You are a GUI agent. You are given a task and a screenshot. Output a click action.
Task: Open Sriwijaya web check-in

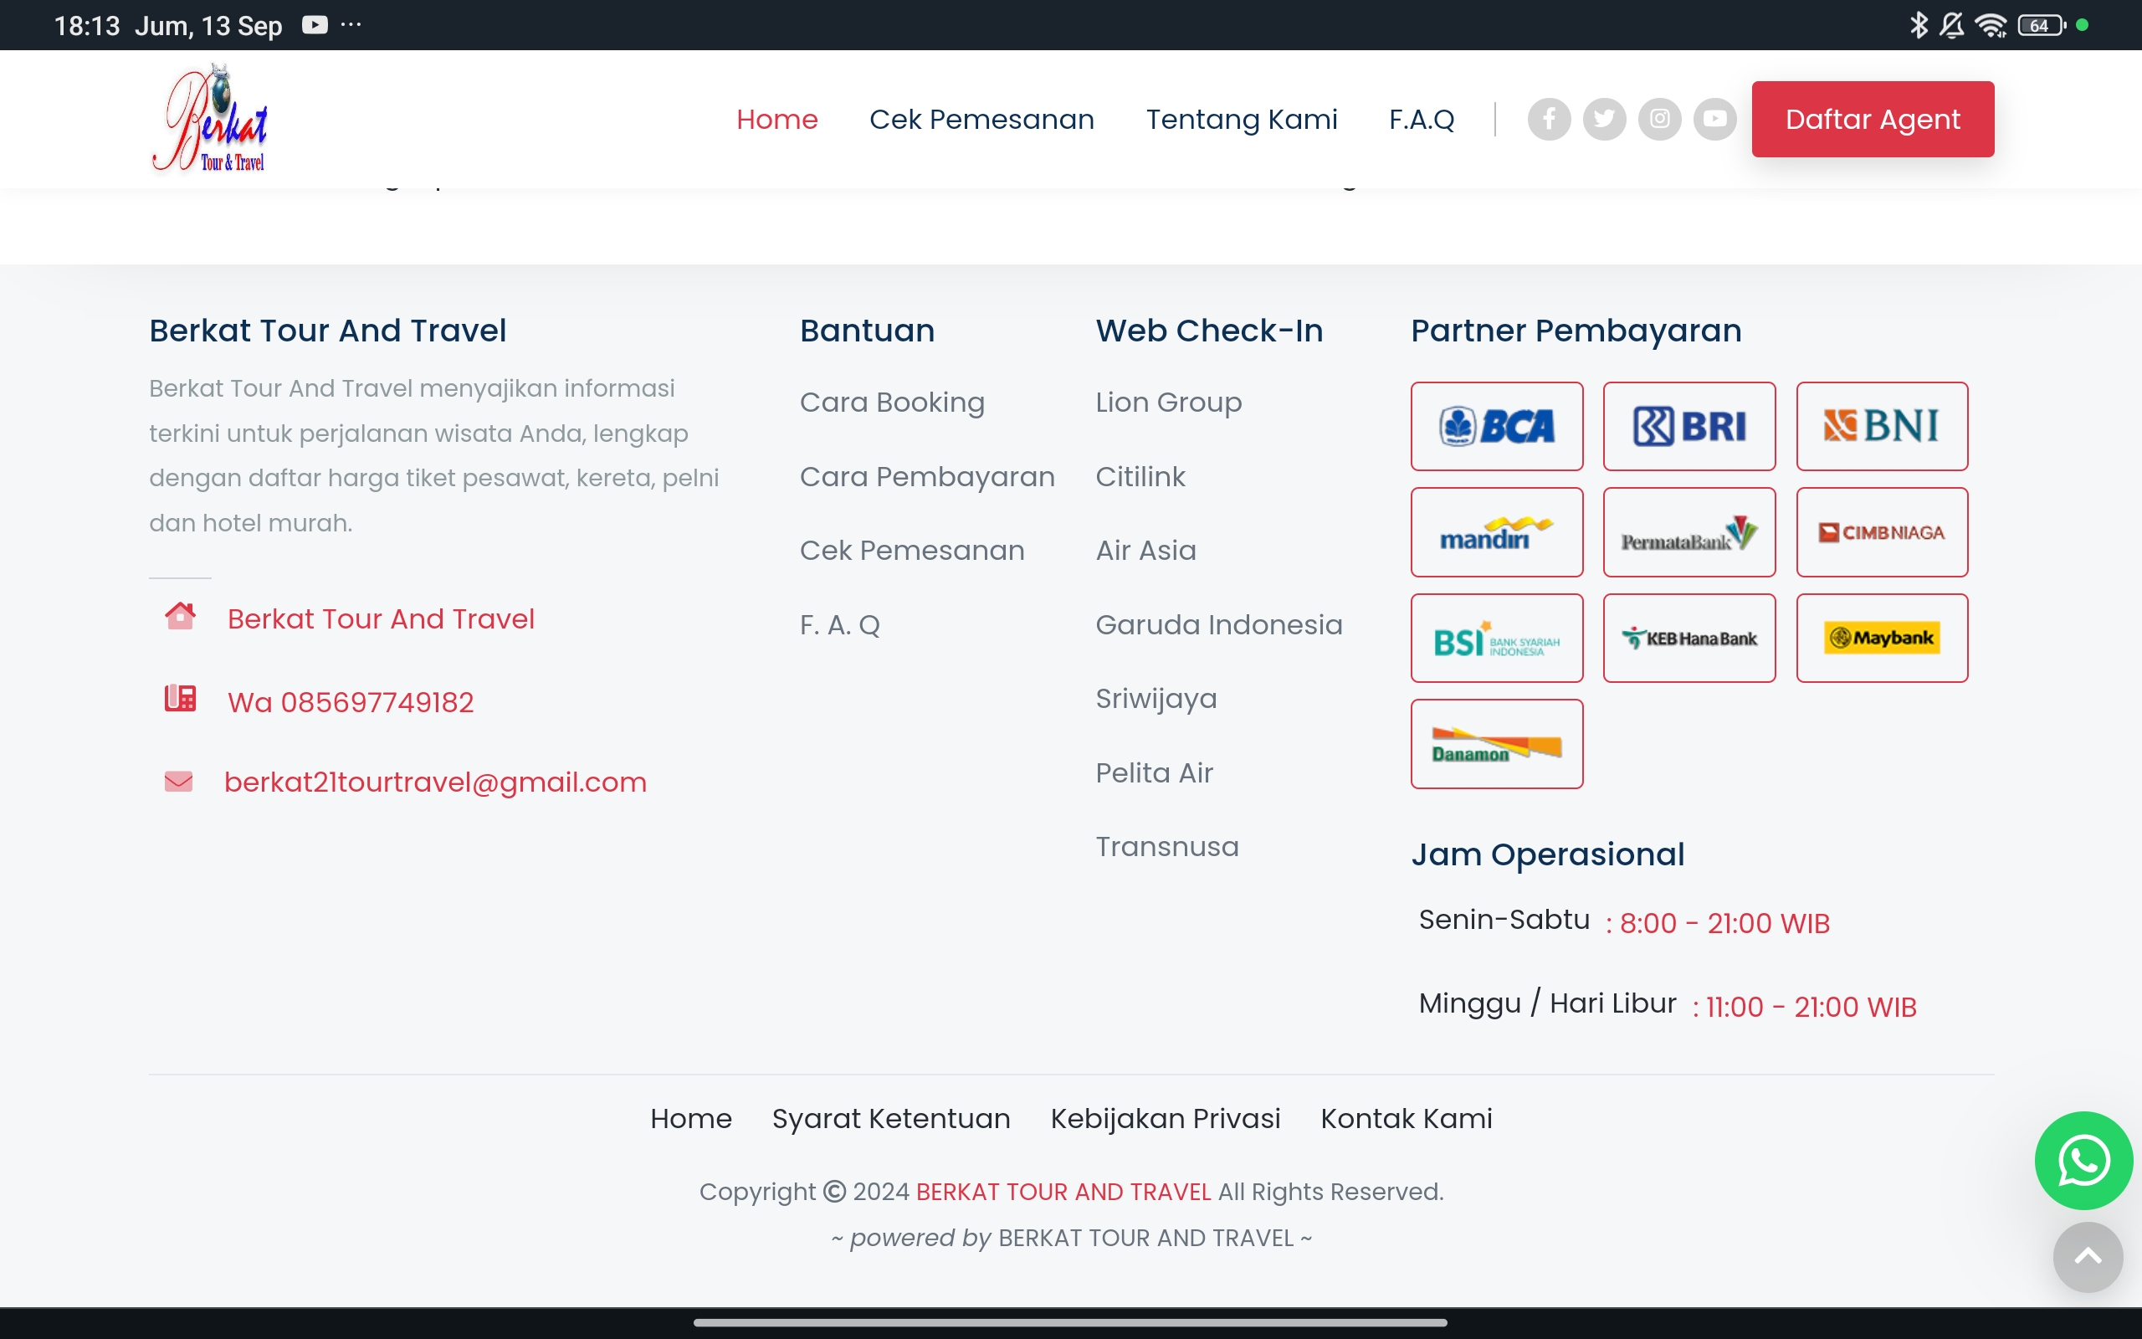tap(1156, 699)
